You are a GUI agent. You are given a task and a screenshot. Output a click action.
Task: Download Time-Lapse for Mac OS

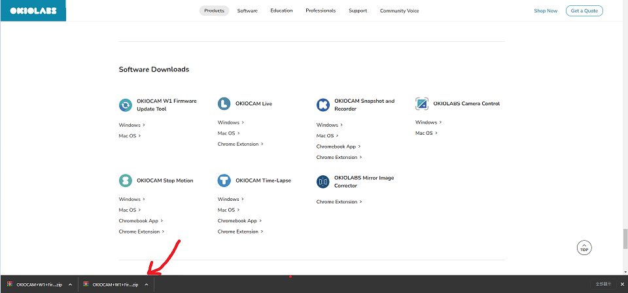(229, 210)
